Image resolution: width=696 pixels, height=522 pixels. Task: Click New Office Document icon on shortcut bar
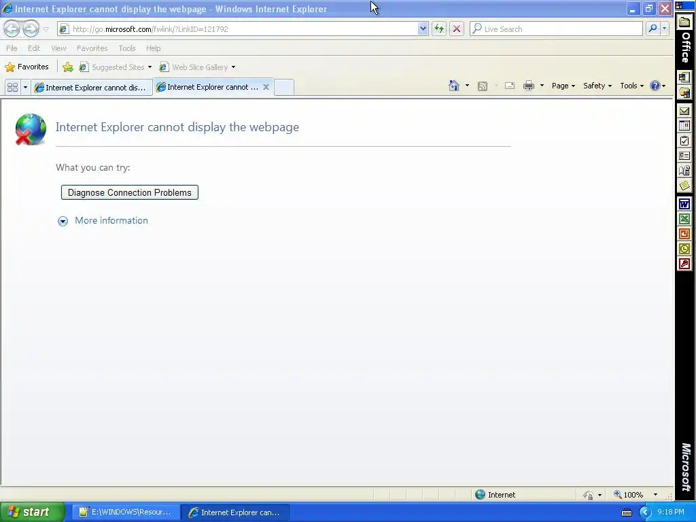[x=684, y=77]
